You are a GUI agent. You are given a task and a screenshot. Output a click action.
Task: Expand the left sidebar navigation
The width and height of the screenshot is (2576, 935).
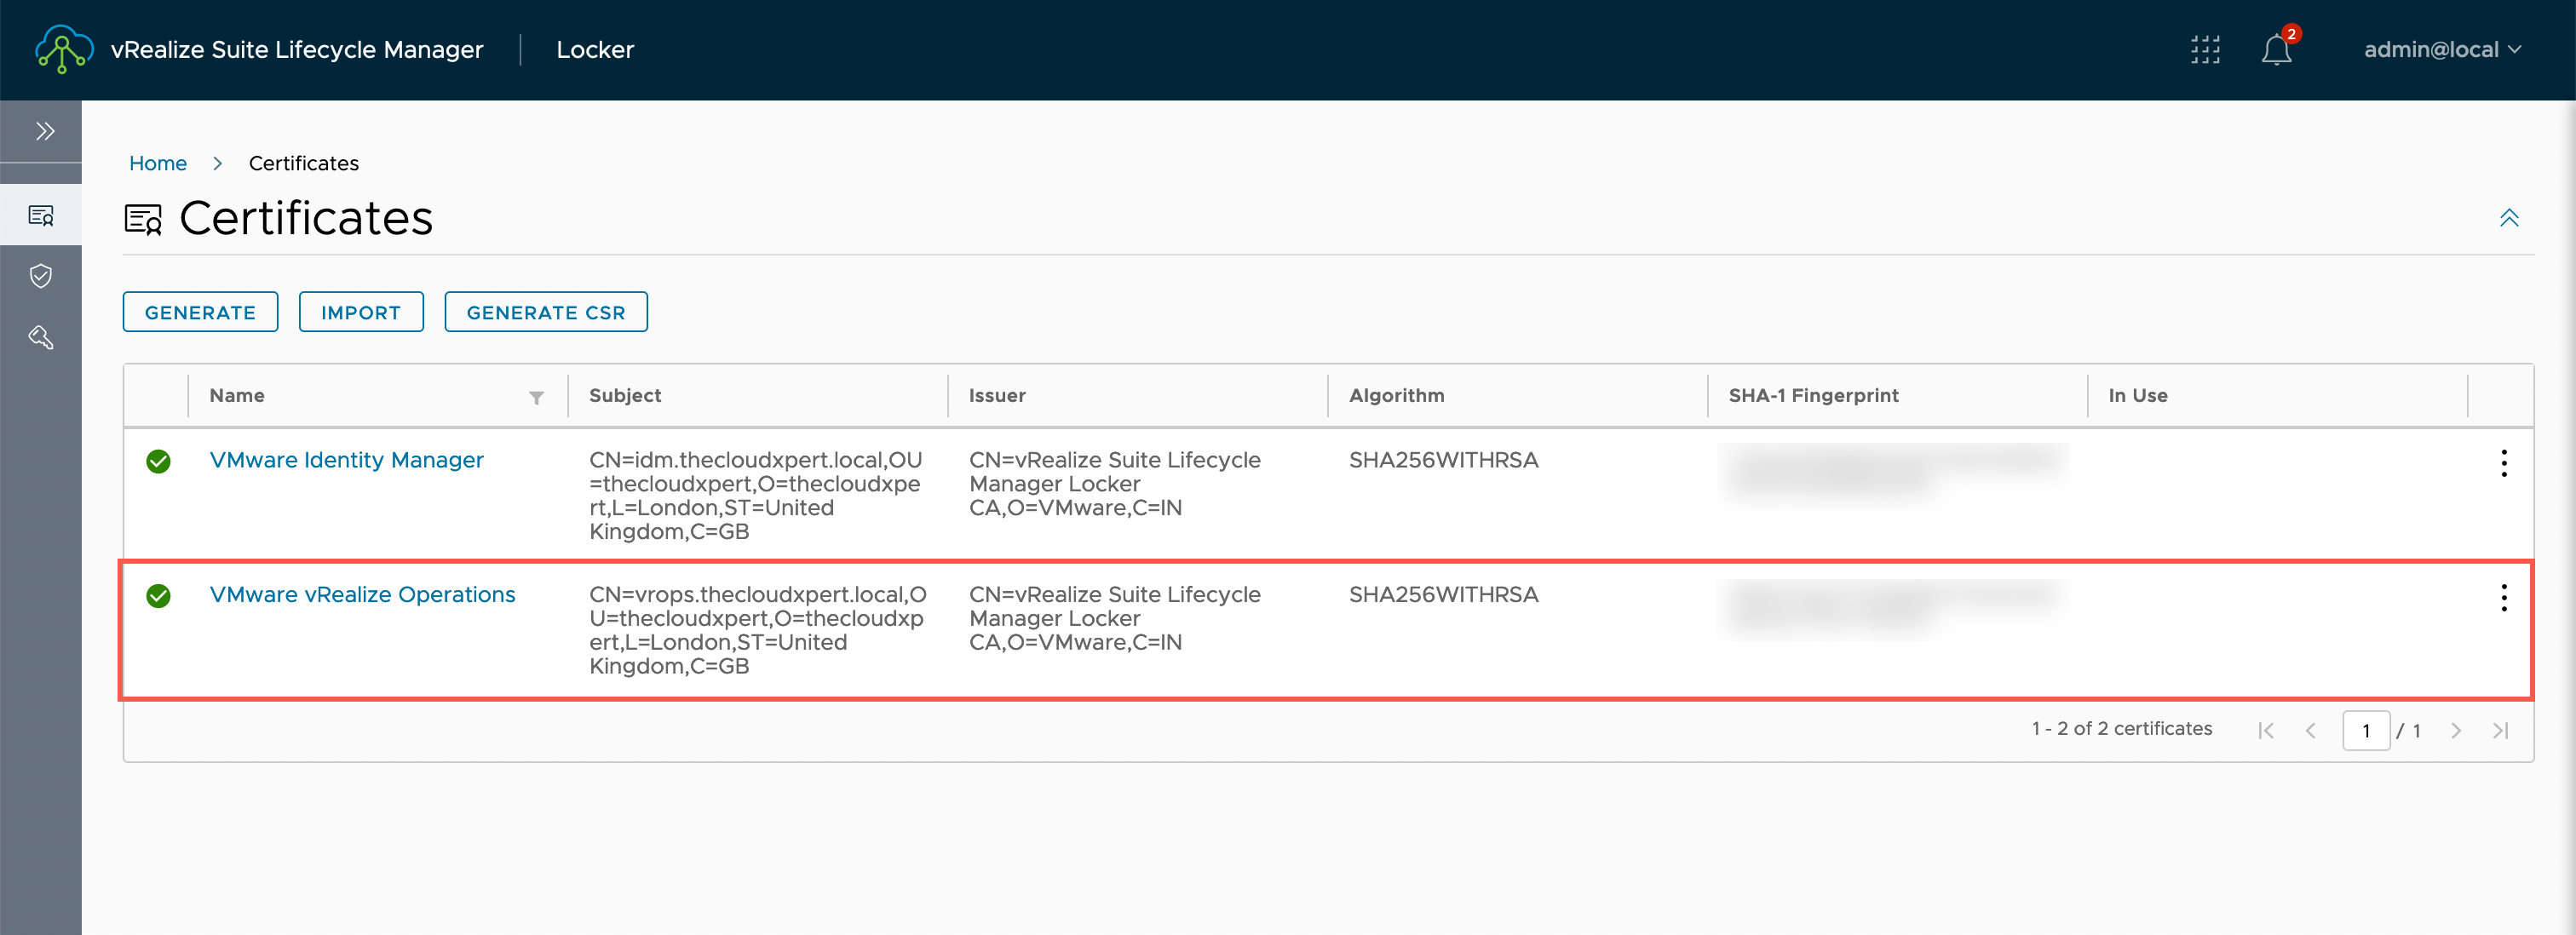pyautogui.click(x=44, y=131)
